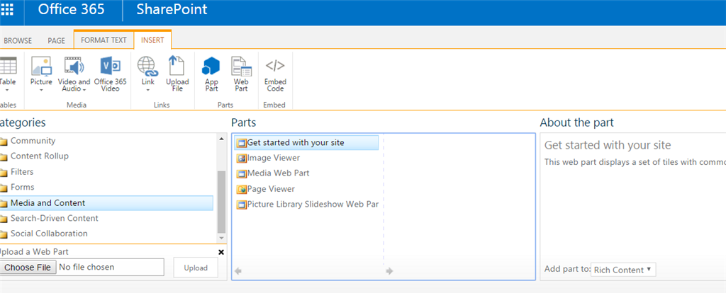Close the Upload a Web Part section
Viewport: 726px width, 293px height.
pos(221,253)
